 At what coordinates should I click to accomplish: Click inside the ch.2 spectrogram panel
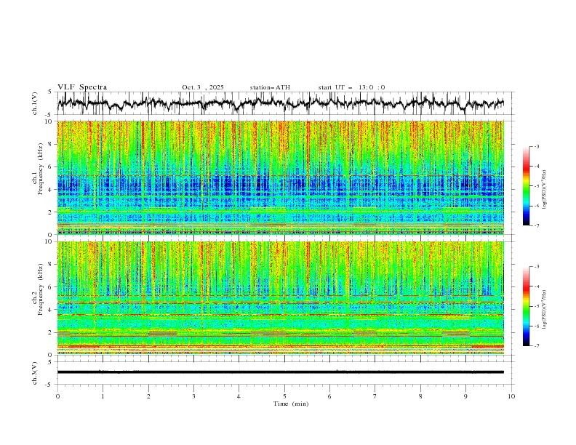pyautogui.click(x=281, y=298)
